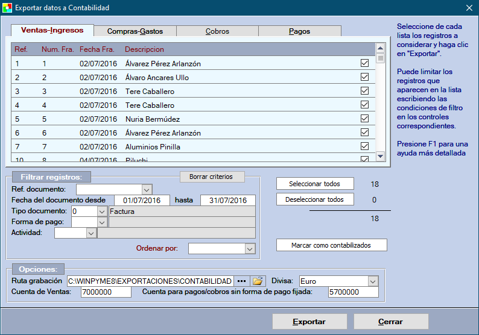This screenshot has width=479, height=335.
Task: Deselect the Álvaro Ancares Ullo row checkbox
Action: tap(364, 77)
